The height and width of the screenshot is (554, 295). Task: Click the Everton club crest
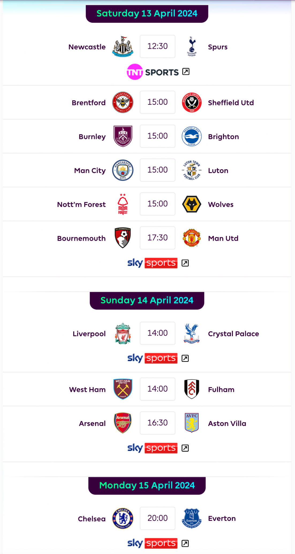[x=192, y=518]
